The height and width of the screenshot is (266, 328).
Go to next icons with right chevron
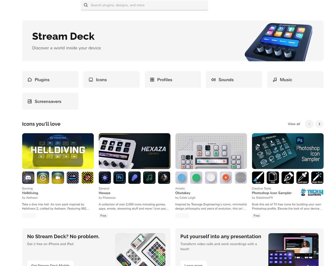point(319,124)
